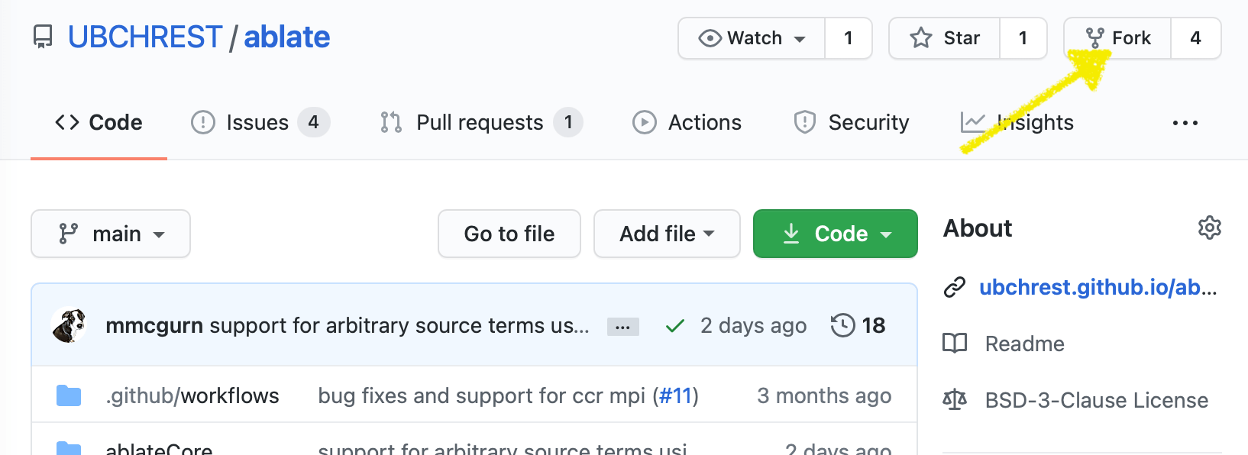Open commit history showing 18 commits
Viewport: 1248px width, 455px height.
tap(858, 326)
